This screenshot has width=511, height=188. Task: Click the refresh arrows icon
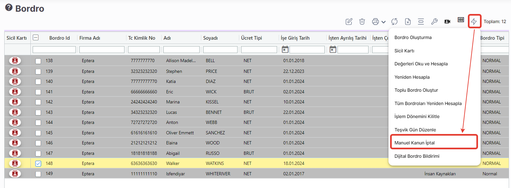394,21
